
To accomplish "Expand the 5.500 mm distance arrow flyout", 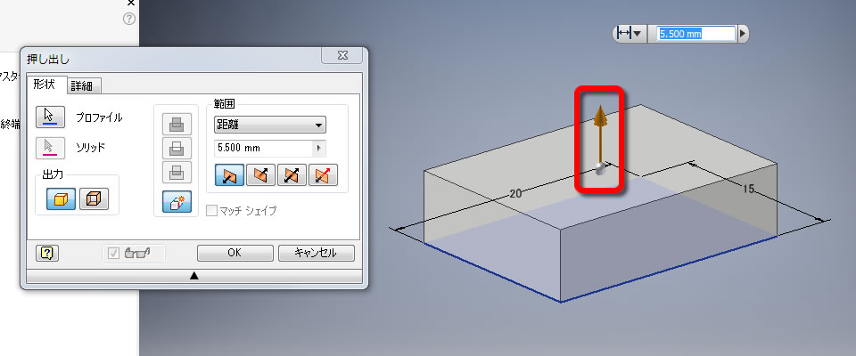I will [319, 149].
